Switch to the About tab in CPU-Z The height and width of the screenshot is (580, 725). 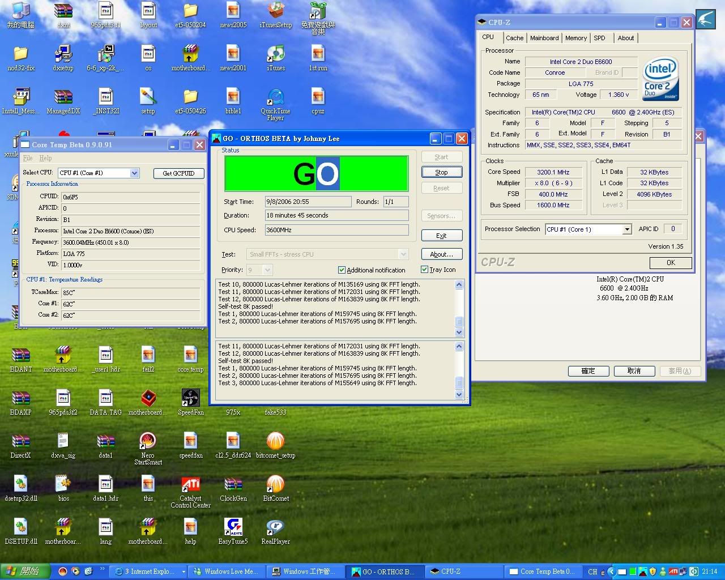[x=626, y=38]
